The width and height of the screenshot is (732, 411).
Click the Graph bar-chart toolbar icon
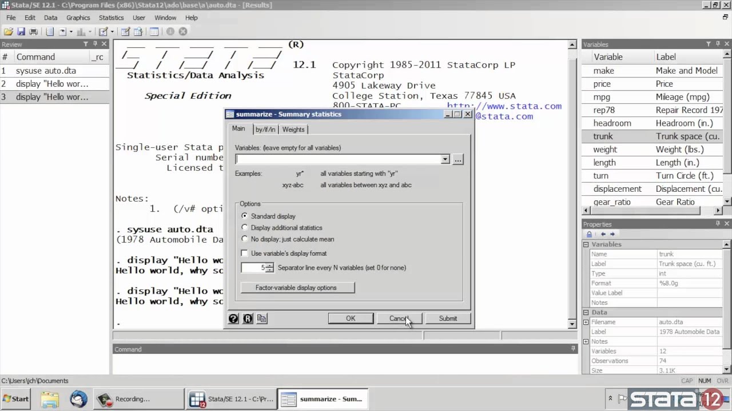coord(81,31)
